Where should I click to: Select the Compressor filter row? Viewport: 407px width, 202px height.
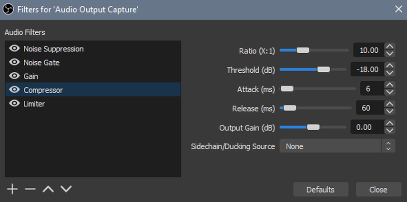point(92,90)
